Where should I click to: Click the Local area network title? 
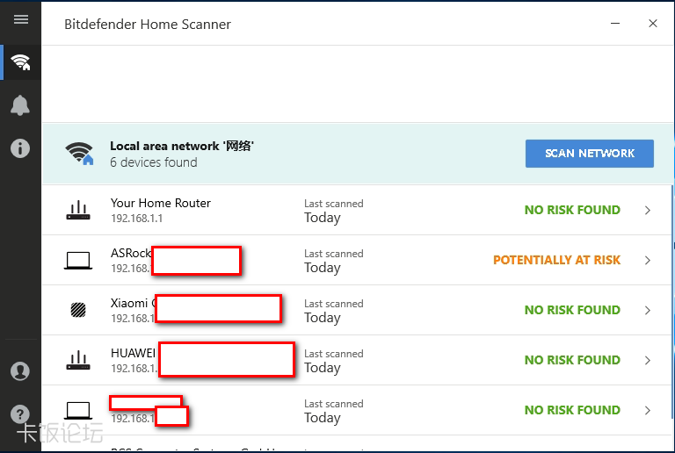point(182,146)
